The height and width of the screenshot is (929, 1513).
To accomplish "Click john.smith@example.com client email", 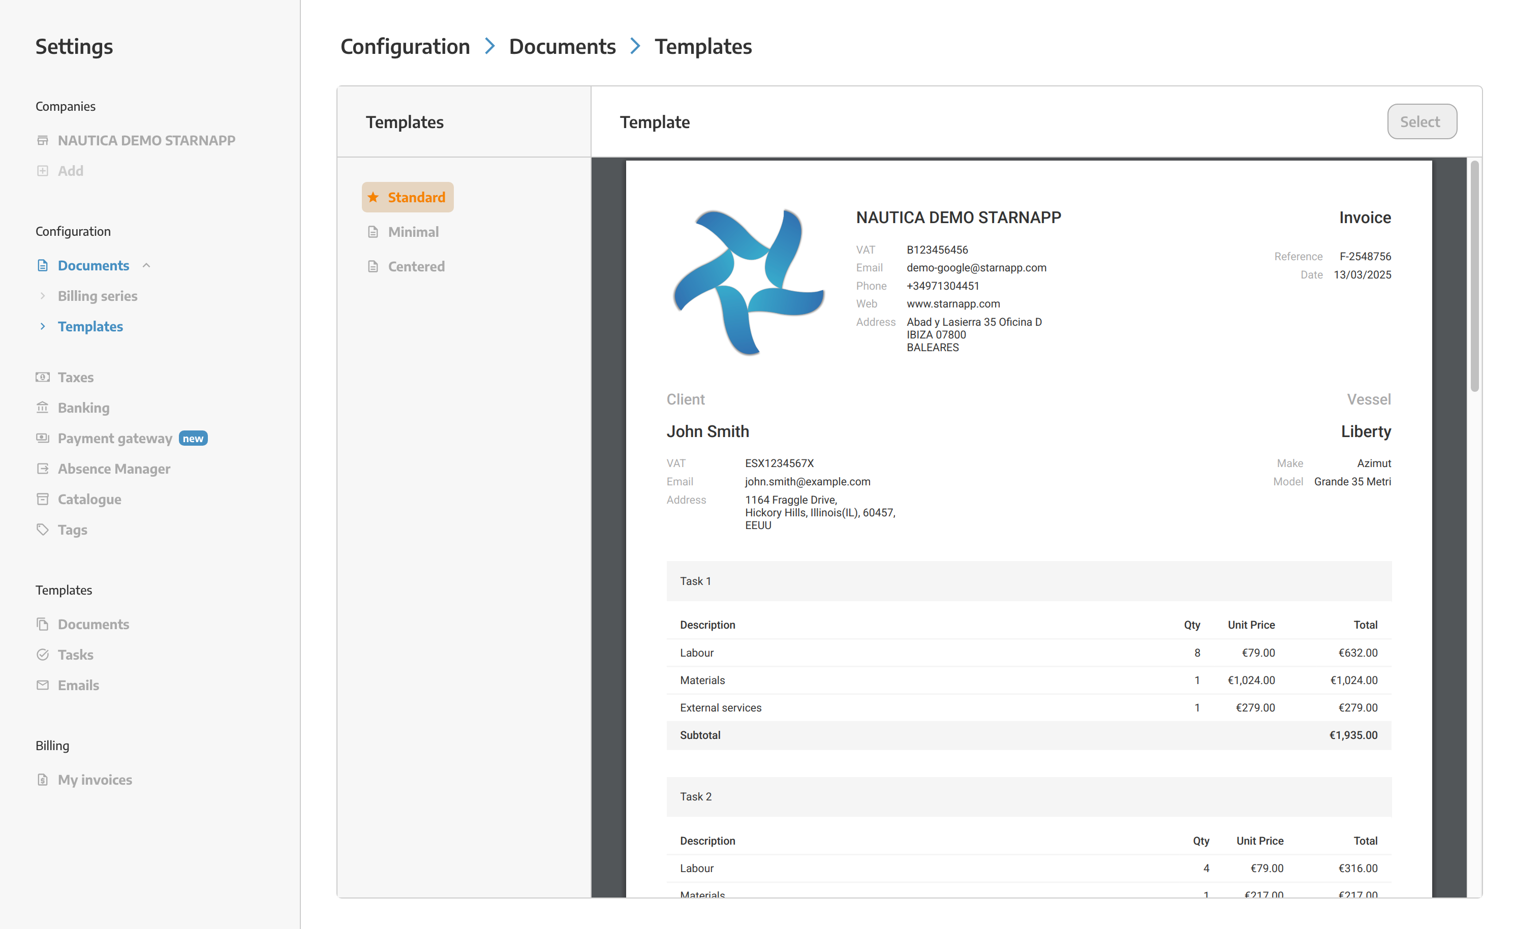I will coord(808,482).
